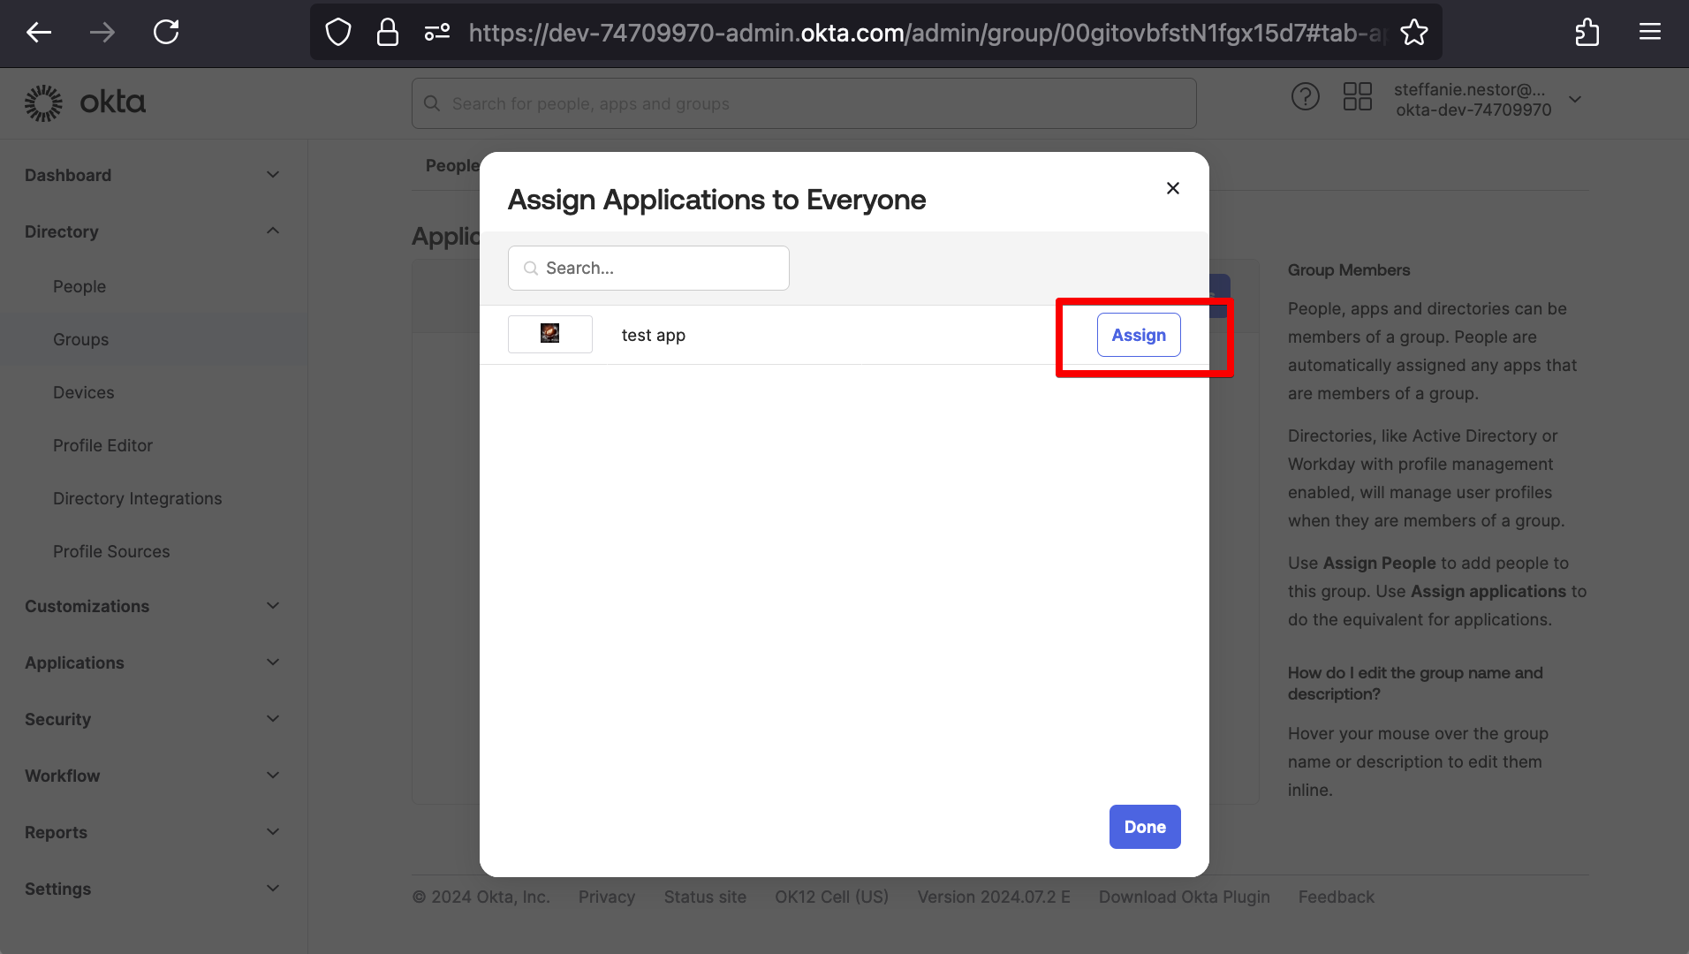This screenshot has height=954, width=1689.
Task: Collapse the Directory menu chevron
Action: point(273,231)
